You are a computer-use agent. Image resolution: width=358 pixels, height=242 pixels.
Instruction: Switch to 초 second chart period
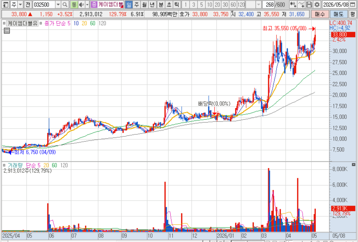pyautogui.click(x=169, y=4)
